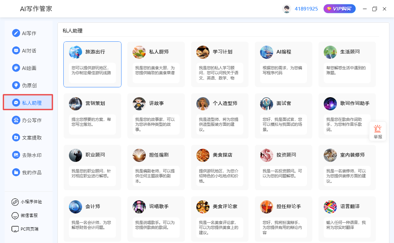Click the 职业顾问 description text

[91, 173]
